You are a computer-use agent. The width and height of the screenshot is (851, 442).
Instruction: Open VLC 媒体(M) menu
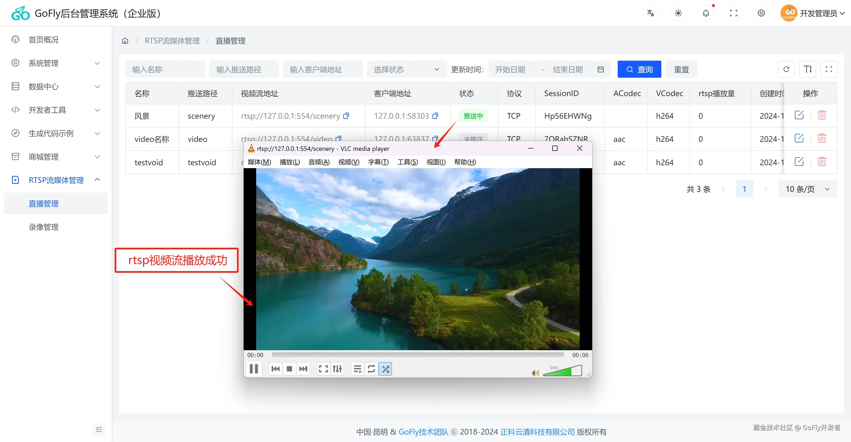coord(259,162)
